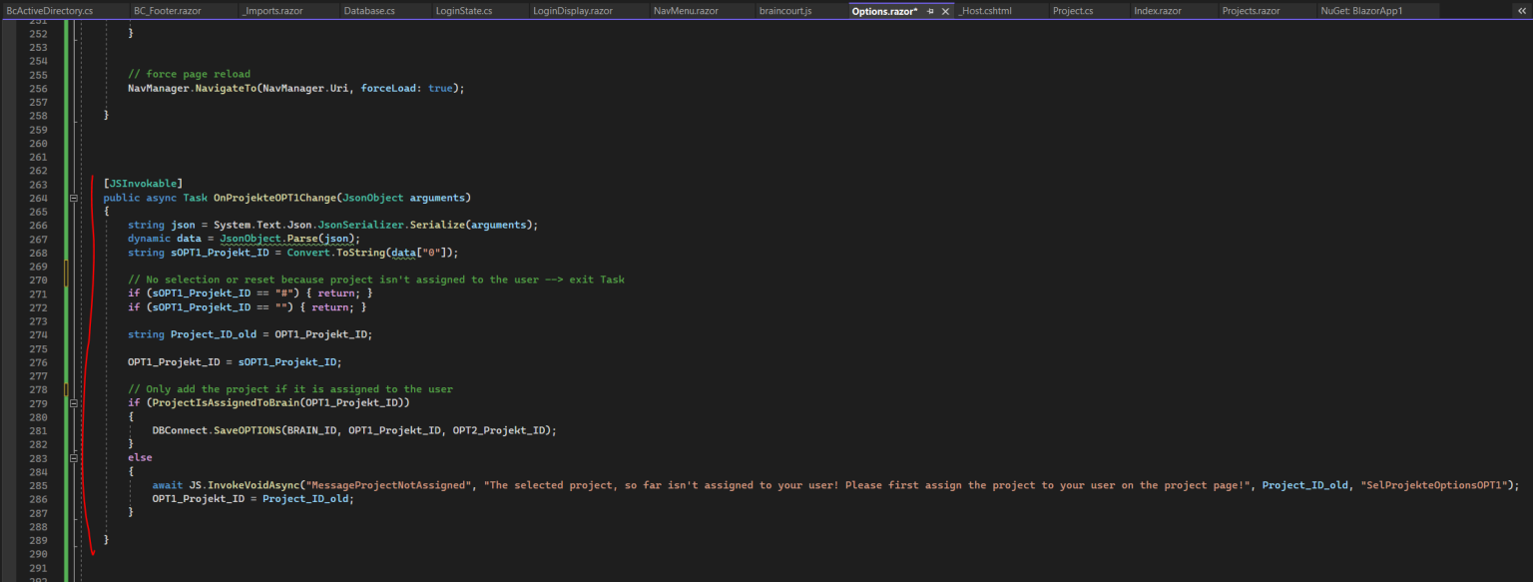Select the NavMenu.razor tab

point(686,11)
